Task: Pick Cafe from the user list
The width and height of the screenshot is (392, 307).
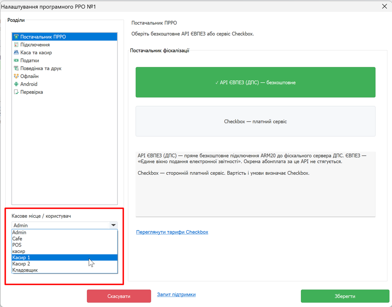Action: coord(64,239)
